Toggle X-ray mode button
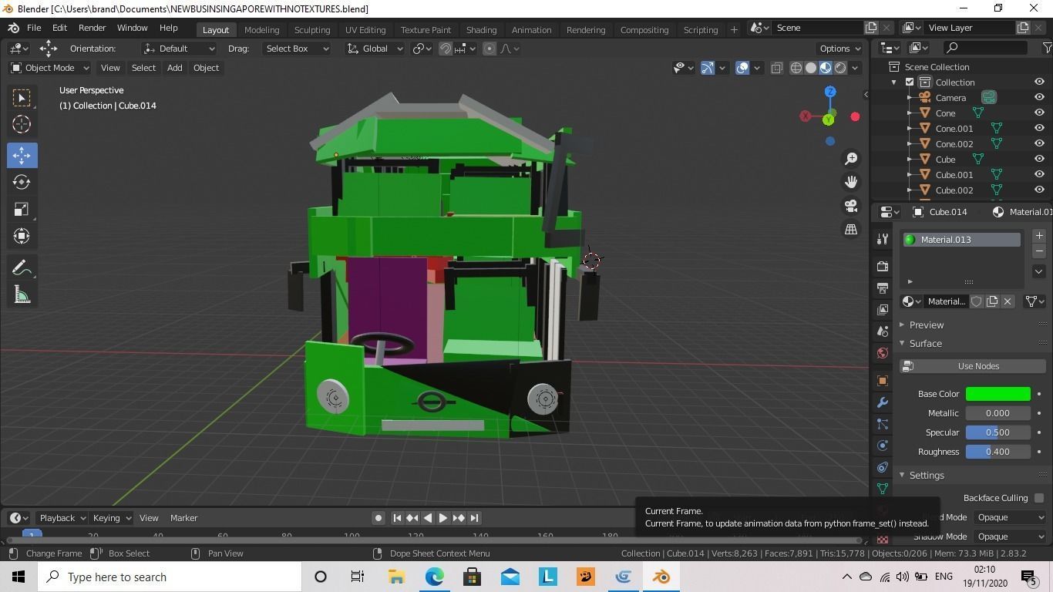The width and height of the screenshot is (1053, 592). click(x=776, y=68)
